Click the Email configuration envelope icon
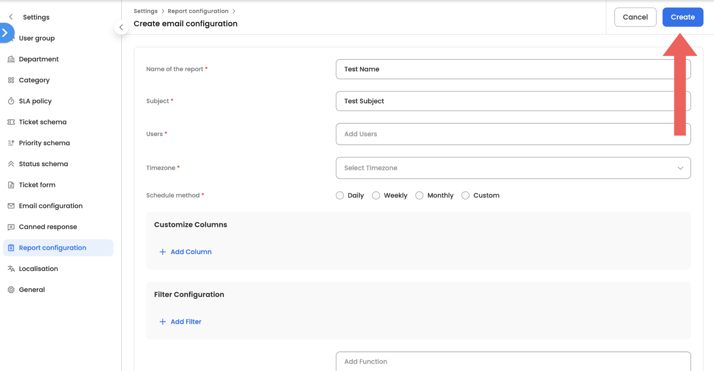Viewport: 714px width, 371px height. (x=11, y=206)
